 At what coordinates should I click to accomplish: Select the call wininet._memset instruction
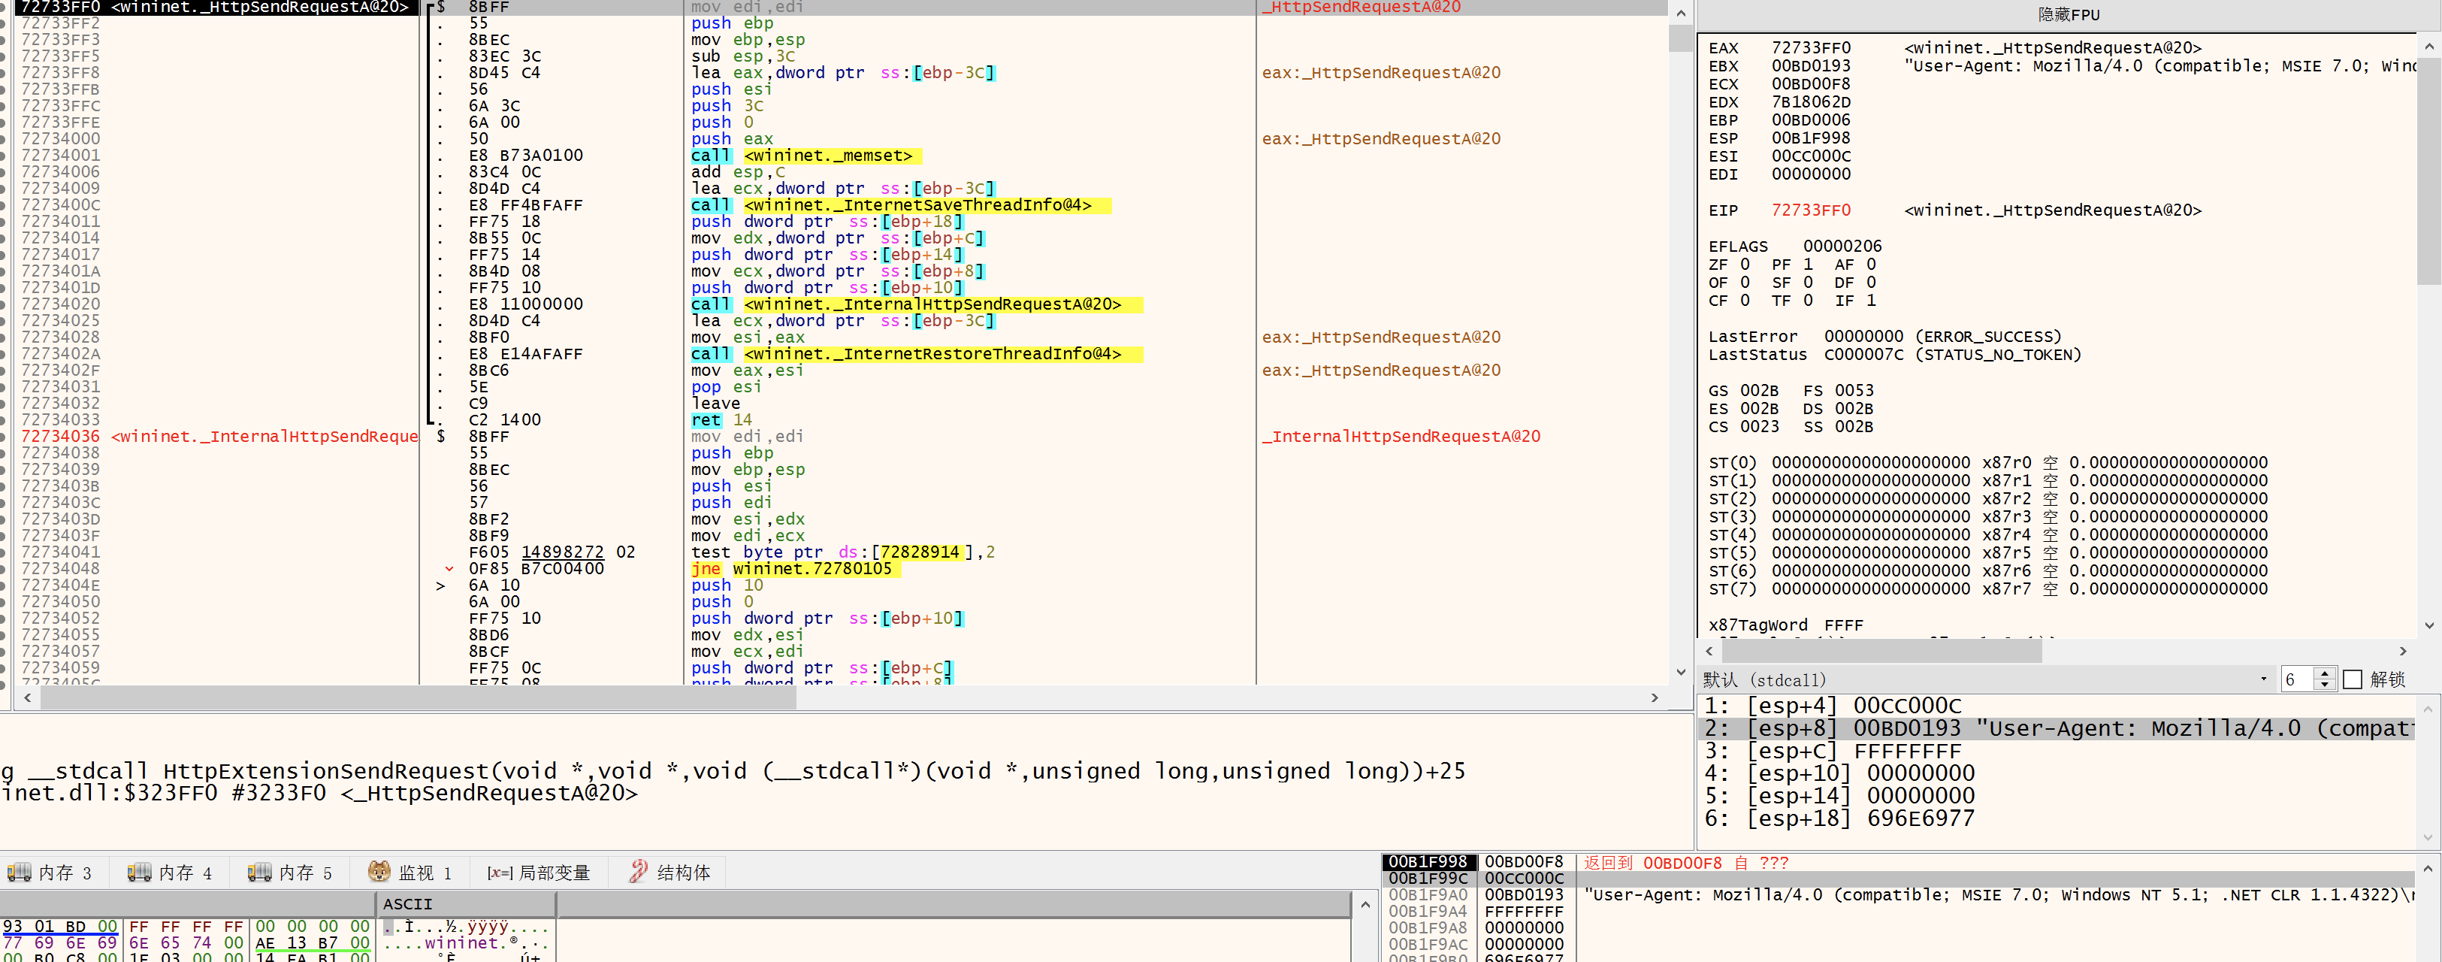click(805, 156)
